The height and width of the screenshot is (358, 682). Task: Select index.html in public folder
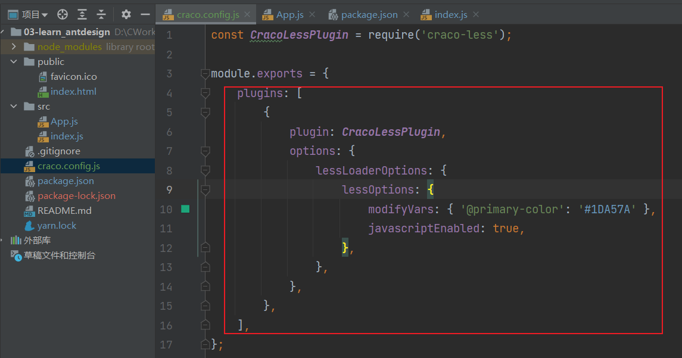tap(73, 91)
